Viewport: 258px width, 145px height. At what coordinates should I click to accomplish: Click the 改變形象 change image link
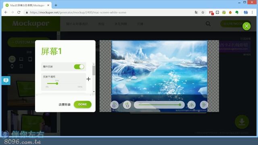[x=64, y=105]
